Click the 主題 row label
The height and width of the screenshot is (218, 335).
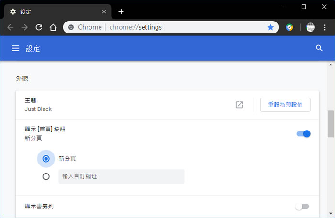coord(30,100)
